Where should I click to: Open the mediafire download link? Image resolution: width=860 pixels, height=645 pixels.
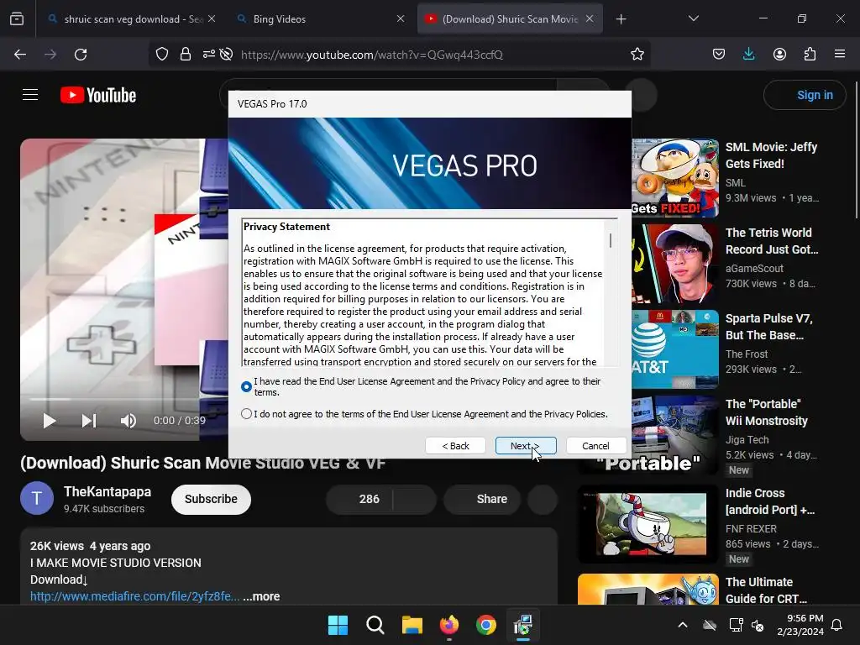[134, 596]
